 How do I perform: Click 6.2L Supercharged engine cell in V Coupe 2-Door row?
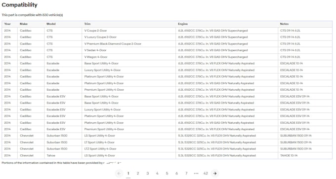[x=227, y=31]
